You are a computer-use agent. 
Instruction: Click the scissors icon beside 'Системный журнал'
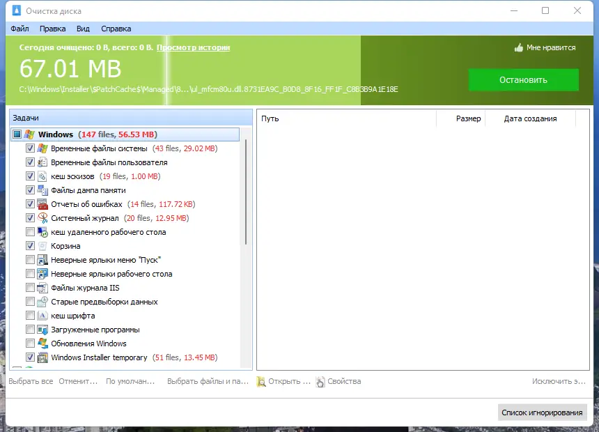[43, 217]
